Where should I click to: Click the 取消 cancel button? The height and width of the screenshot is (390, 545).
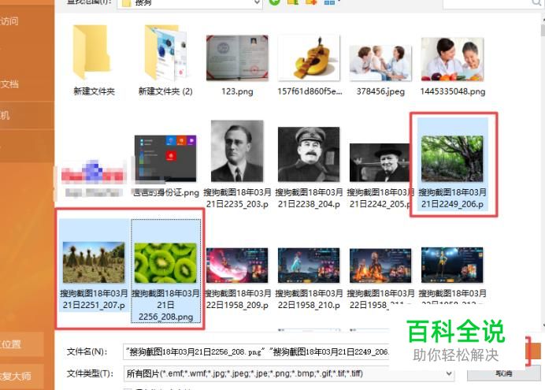[x=503, y=374]
